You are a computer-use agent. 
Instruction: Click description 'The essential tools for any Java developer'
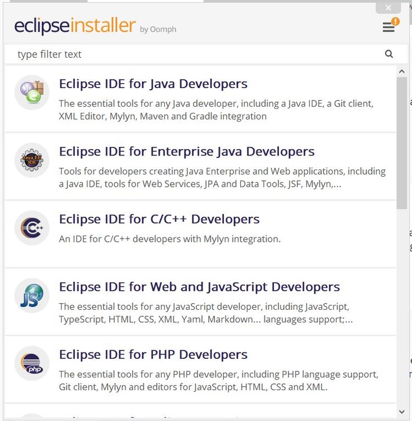[x=216, y=110]
